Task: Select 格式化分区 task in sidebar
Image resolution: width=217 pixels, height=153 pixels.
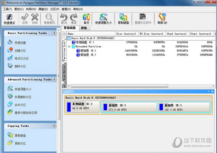Action: [18, 58]
